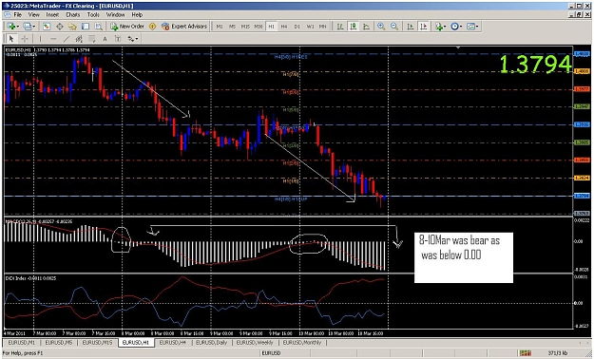Open MetaEditor via yellow diamond icon
594x359 pixels.
pos(152,27)
